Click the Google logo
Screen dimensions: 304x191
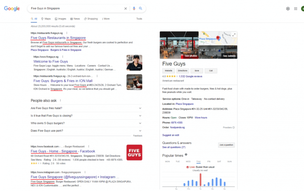(x=12, y=8)
